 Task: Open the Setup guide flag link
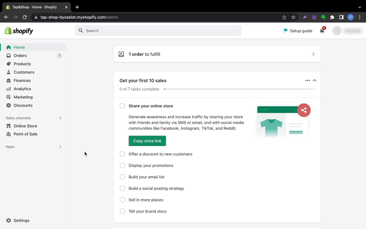(x=298, y=31)
